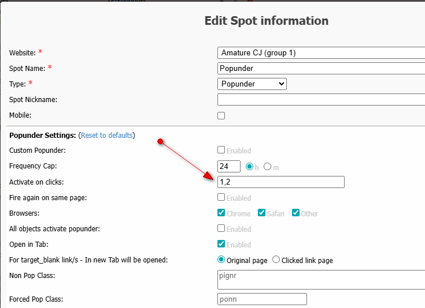This screenshot has width=425, height=308.
Task: Select hours for Frequency Cap
Action: pos(250,167)
